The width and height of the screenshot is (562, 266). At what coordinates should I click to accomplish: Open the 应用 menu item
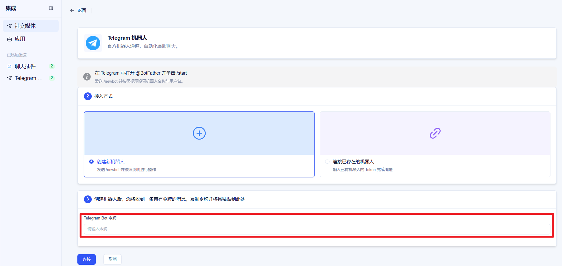(x=31, y=39)
